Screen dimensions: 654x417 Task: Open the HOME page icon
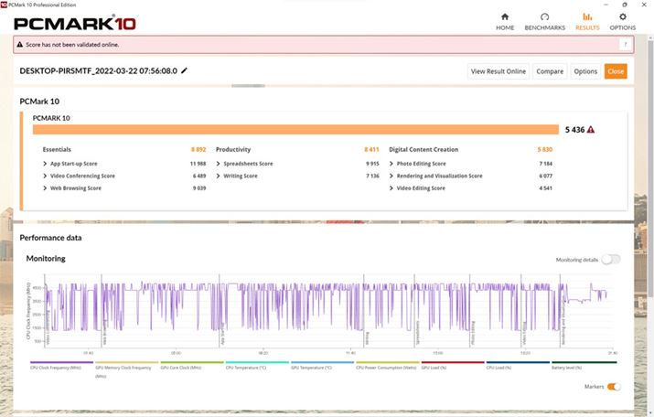(x=505, y=17)
